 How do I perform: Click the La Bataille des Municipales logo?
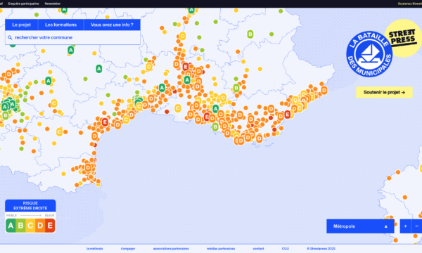click(x=369, y=54)
